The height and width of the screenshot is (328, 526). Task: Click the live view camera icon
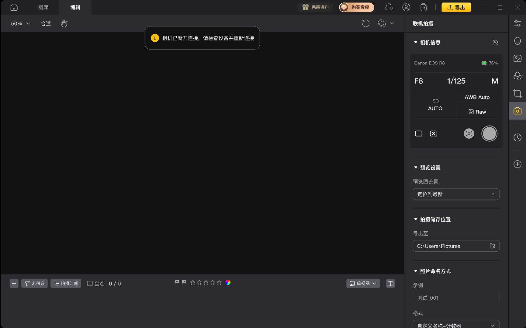click(433, 133)
